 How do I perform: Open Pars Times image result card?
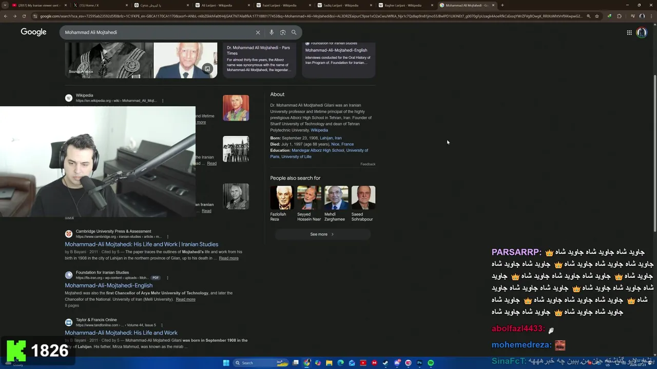pyautogui.click(x=259, y=60)
